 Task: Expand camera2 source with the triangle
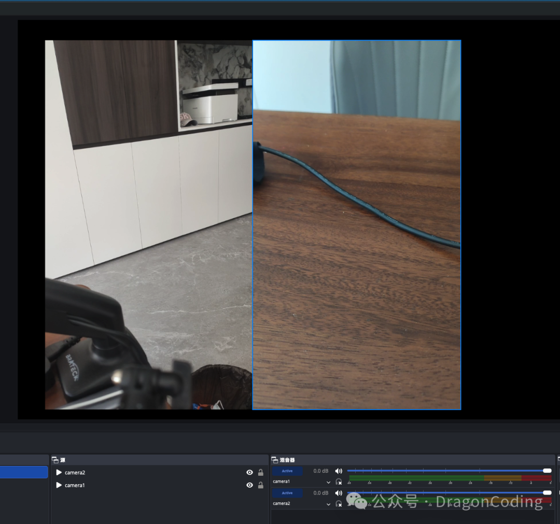(x=59, y=473)
